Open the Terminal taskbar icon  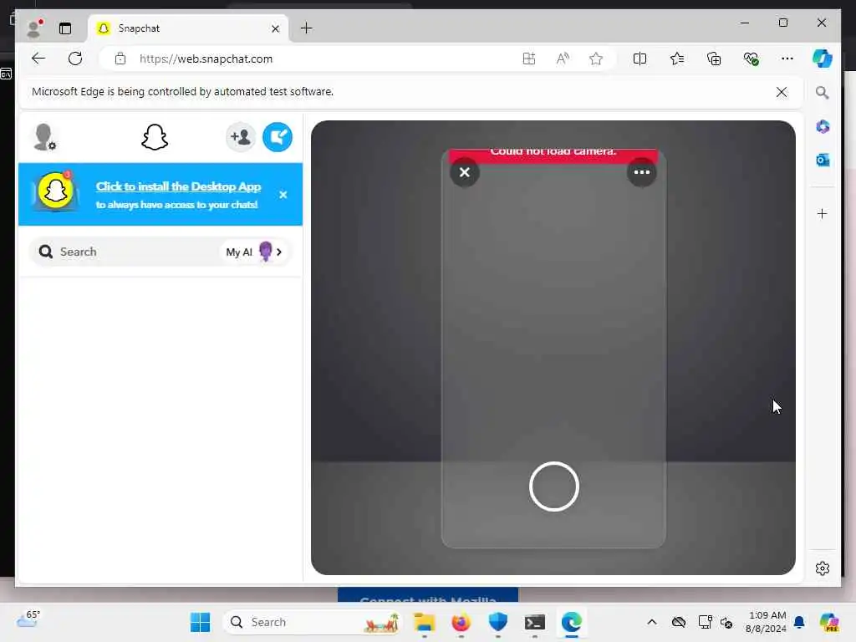(534, 622)
